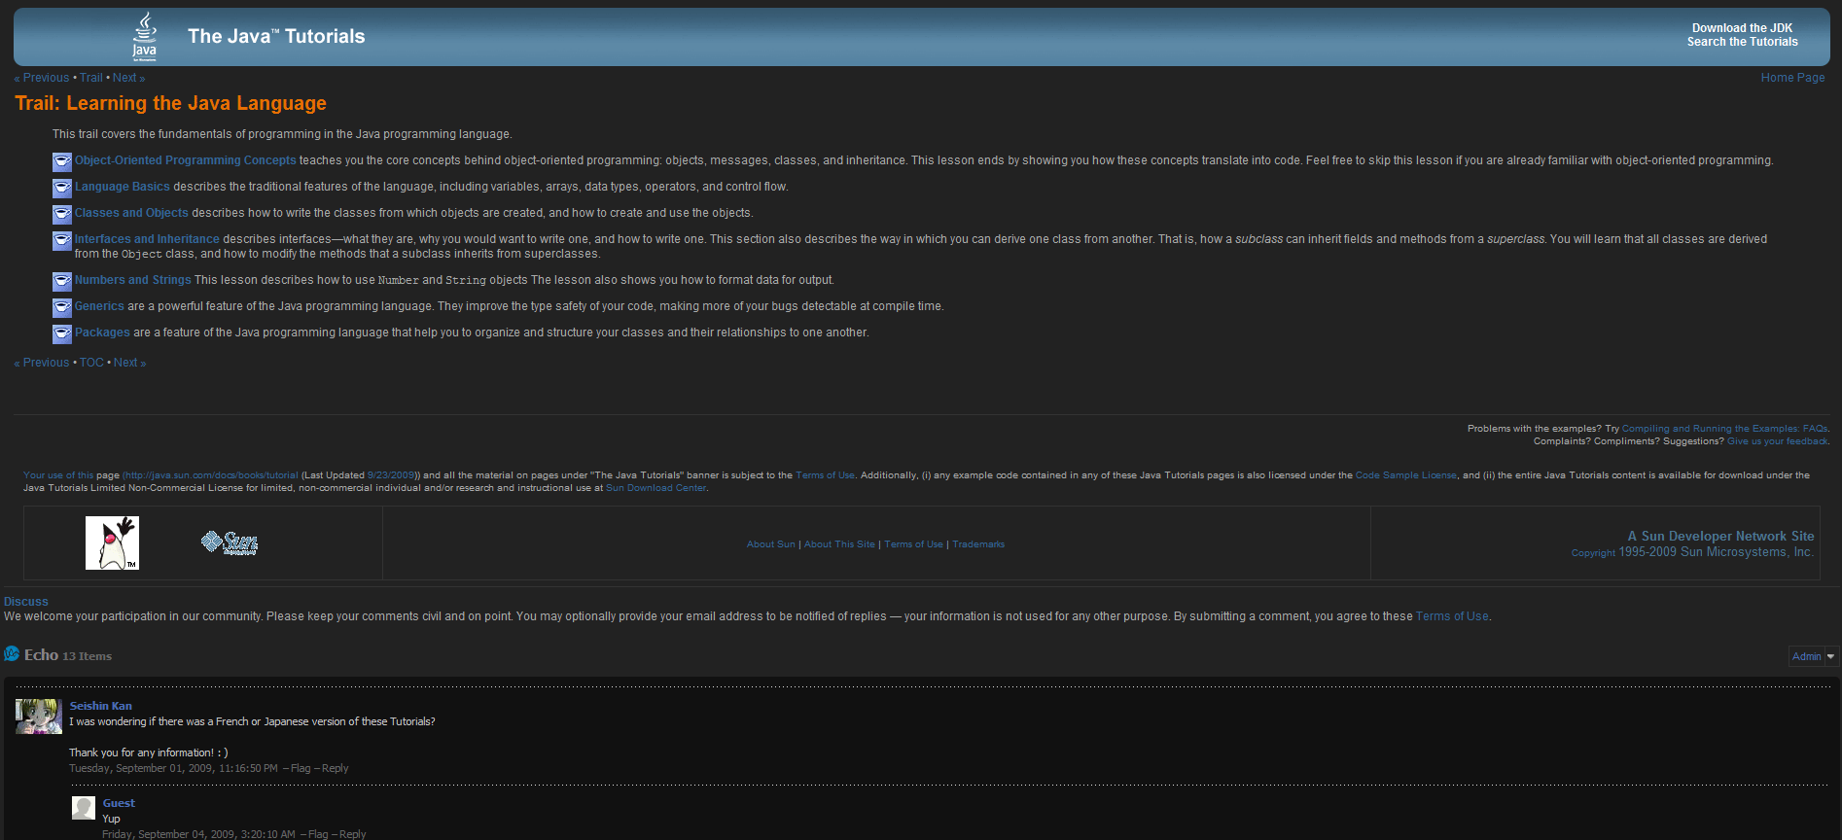The height and width of the screenshot is (840, 1842).
Task: Open Terms of Use in Discuss paragraph
Action: 1452,616
